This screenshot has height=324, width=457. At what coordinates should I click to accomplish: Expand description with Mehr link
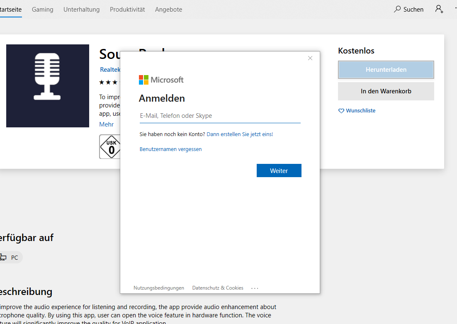click(107, 124)
